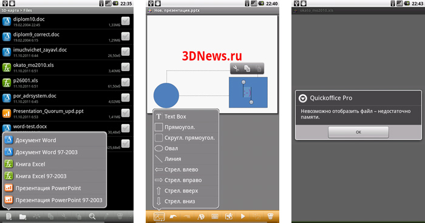The image size is (425, 223).
Task: Select the blue circle shape on slide
Action: [x=166, y=95]
